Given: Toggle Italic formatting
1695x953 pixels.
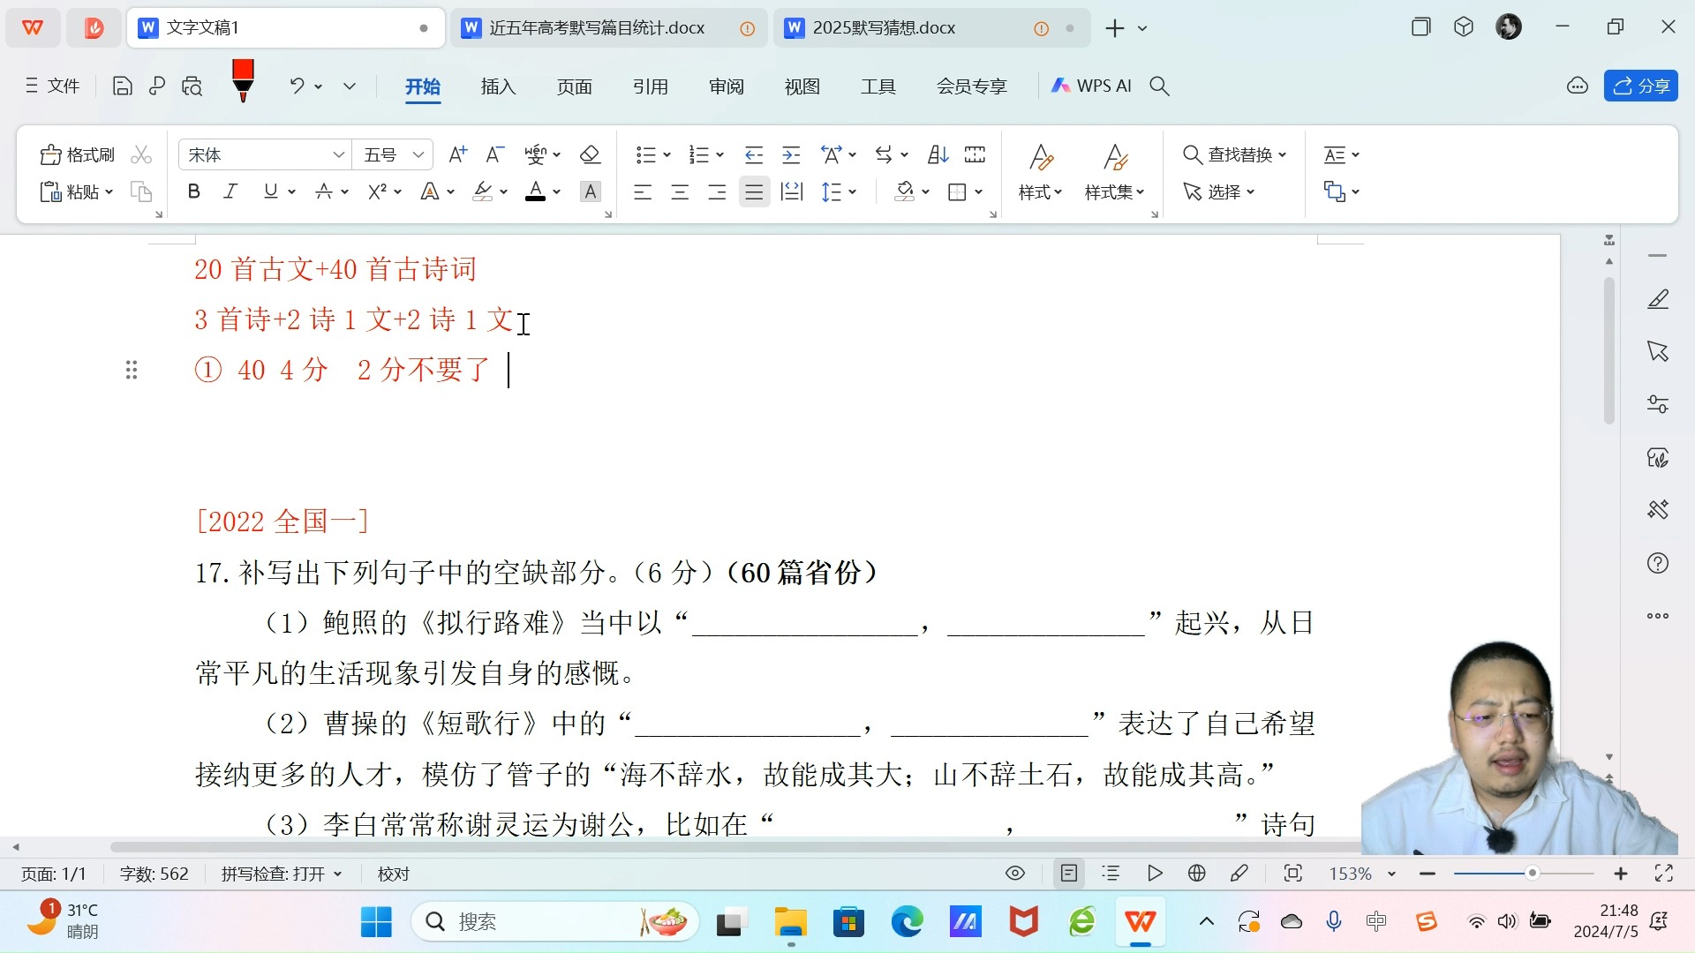Looking at the screenshot, I should coord(230,191).
